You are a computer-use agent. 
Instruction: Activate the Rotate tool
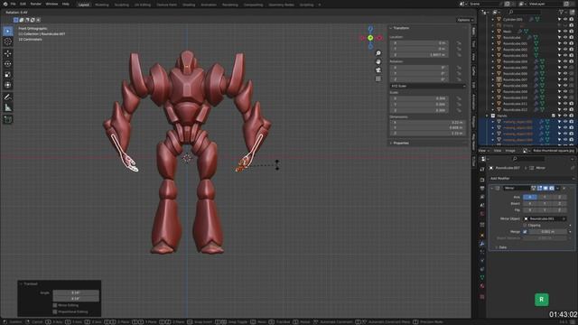8,64
